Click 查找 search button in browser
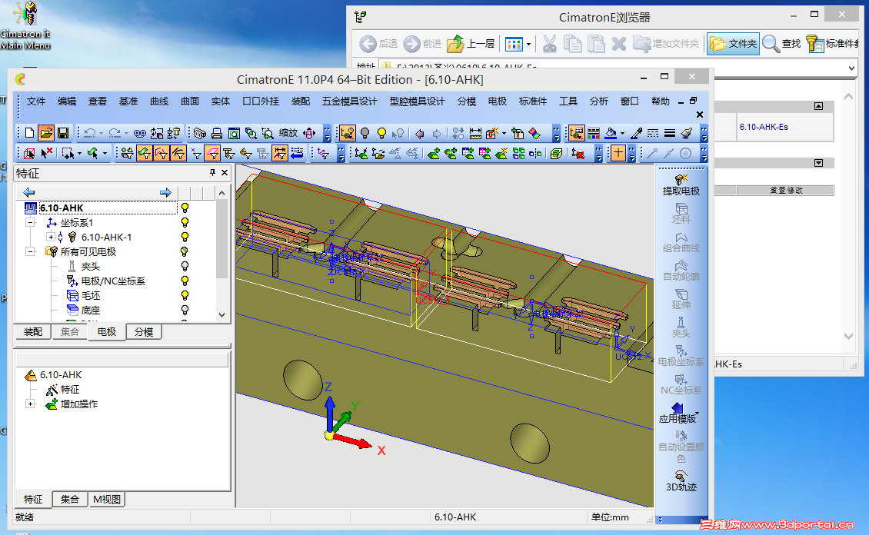Viewport: 869px width, 535px height. (x=781, y=43)
